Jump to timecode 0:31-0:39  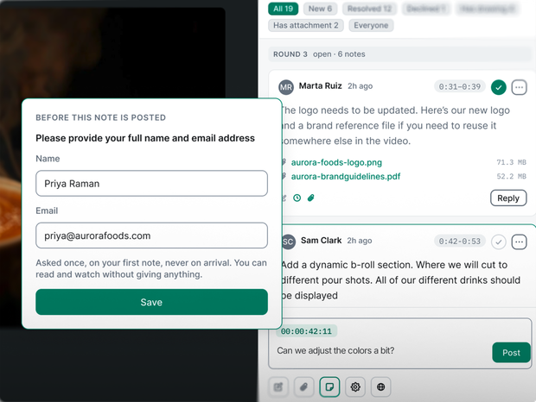[459, 86]
